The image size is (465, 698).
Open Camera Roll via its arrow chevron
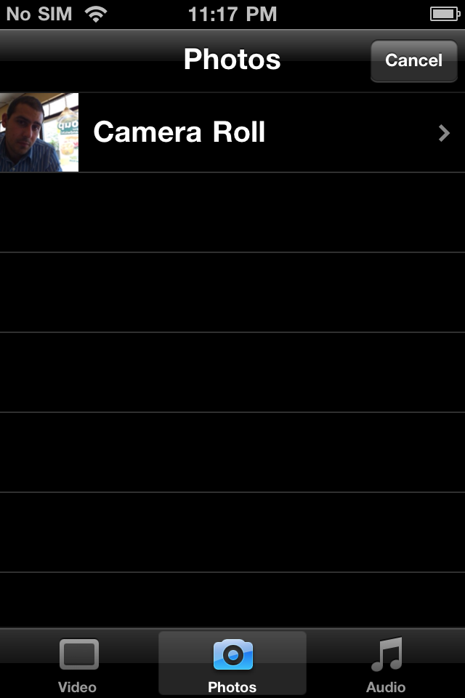click(x=444, y=133)
